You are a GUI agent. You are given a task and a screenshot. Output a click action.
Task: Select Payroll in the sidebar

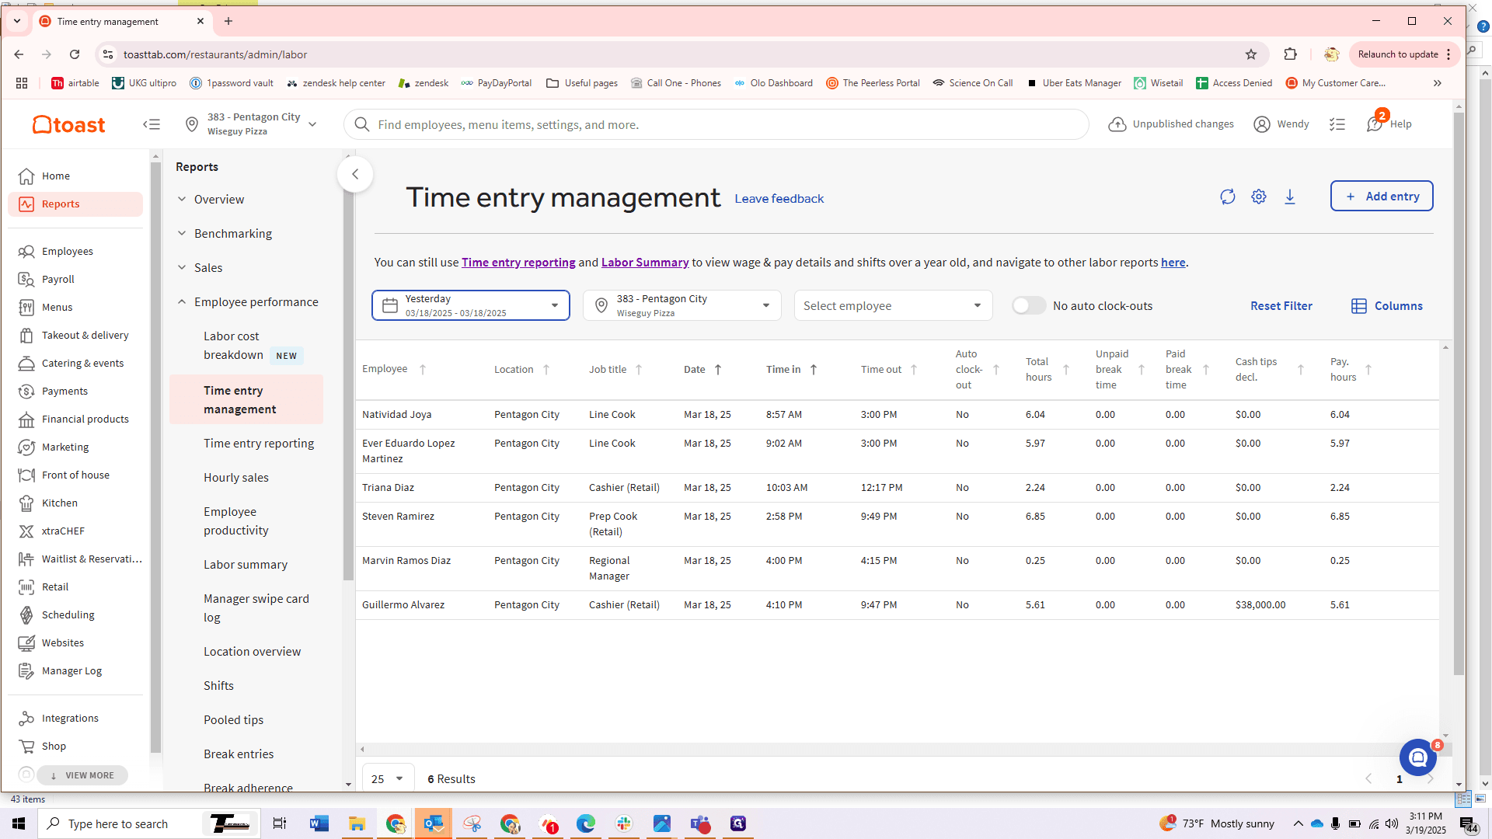click(x=58, y=279)
